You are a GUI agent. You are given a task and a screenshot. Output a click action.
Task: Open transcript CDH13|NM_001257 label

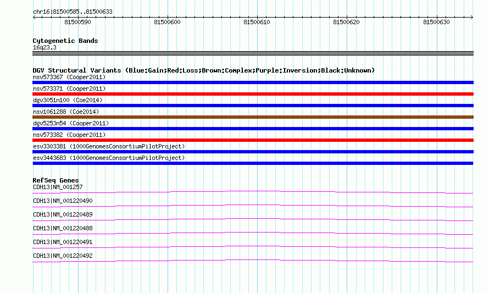(58, 187)
